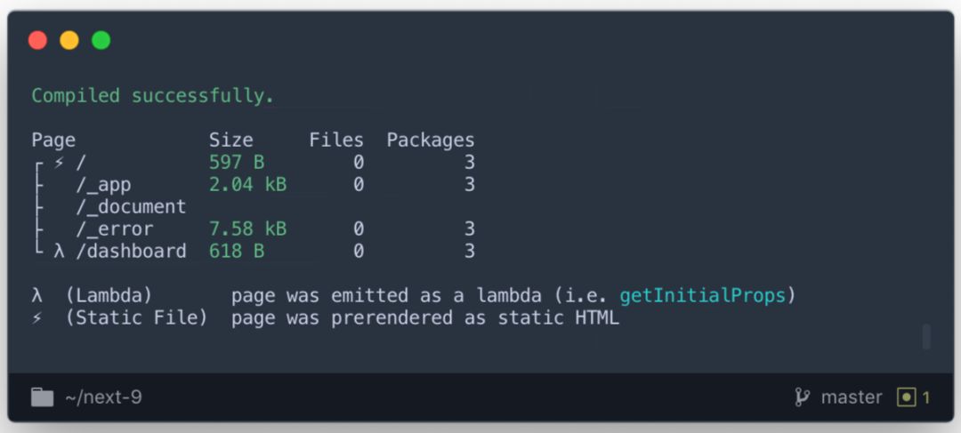
Task: Click the /_error page entry
Action: coord(114,229)
